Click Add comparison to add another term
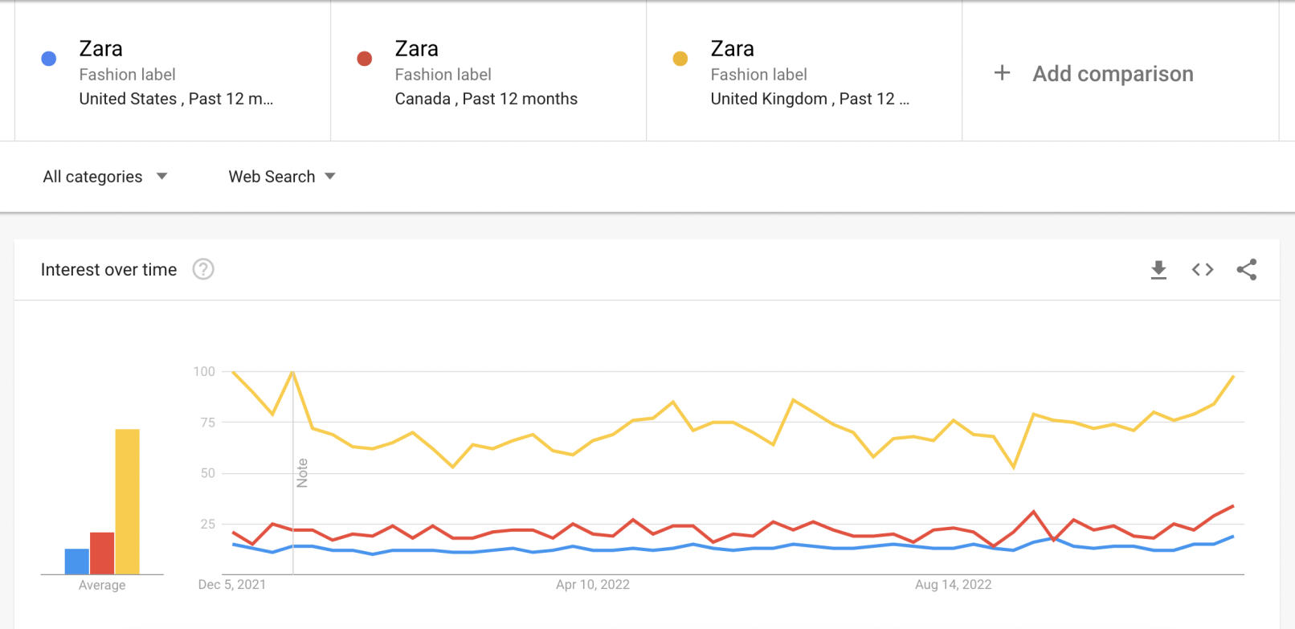 coord(1113,73)
